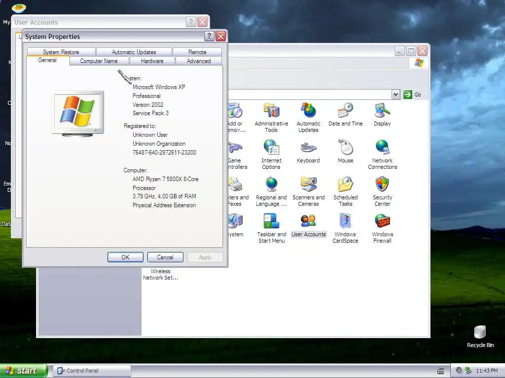Select User Accounts icon in Control Panel
Image resolution: width=505 pixels, height=378 pixels.
308,225
